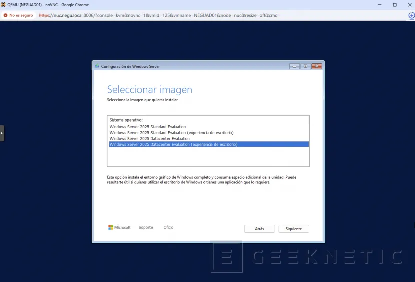The image size is (415, 282).
Task: Maximize the Windows Server setup dialog
Action: click(x=305, y=66)
